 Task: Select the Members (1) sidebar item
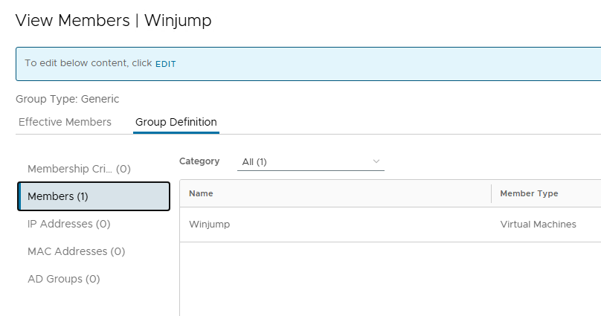point(94,196)
